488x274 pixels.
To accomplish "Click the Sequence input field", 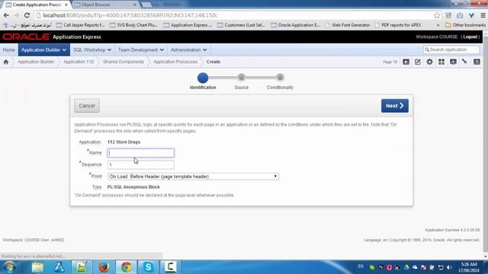I will 140,164.
